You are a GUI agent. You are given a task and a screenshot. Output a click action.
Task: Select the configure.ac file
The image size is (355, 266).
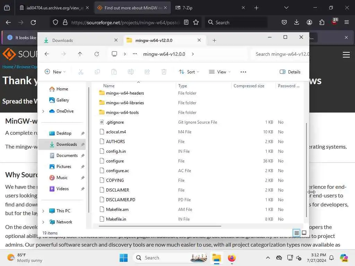tap(118, 171)
